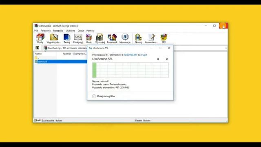Viewport: 261px width, 147px height.
Task: Minimize the WinRAR window
Action: coord(206,26)
